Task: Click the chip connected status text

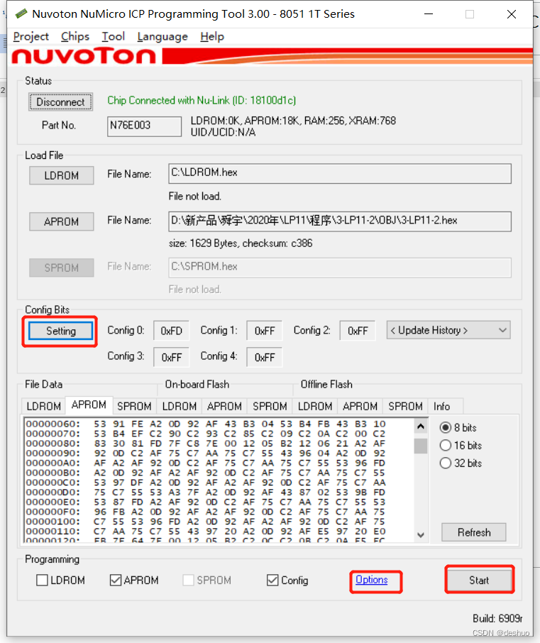Action: click(x=202, y=101)
